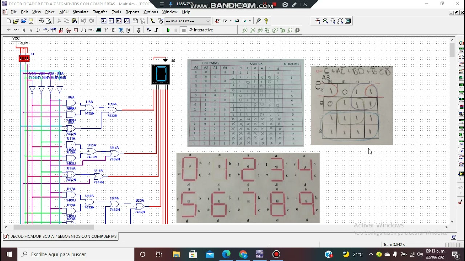Stop the simulation
The image size is (465, 261).
point(184,30)
